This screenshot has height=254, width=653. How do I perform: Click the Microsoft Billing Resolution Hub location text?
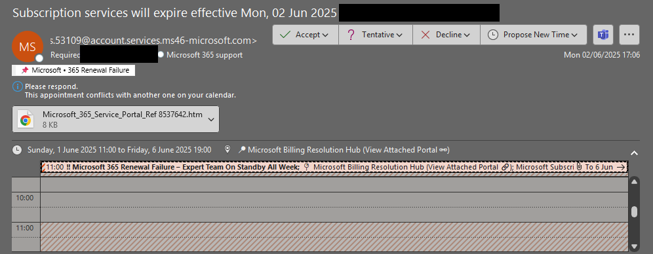349,150
